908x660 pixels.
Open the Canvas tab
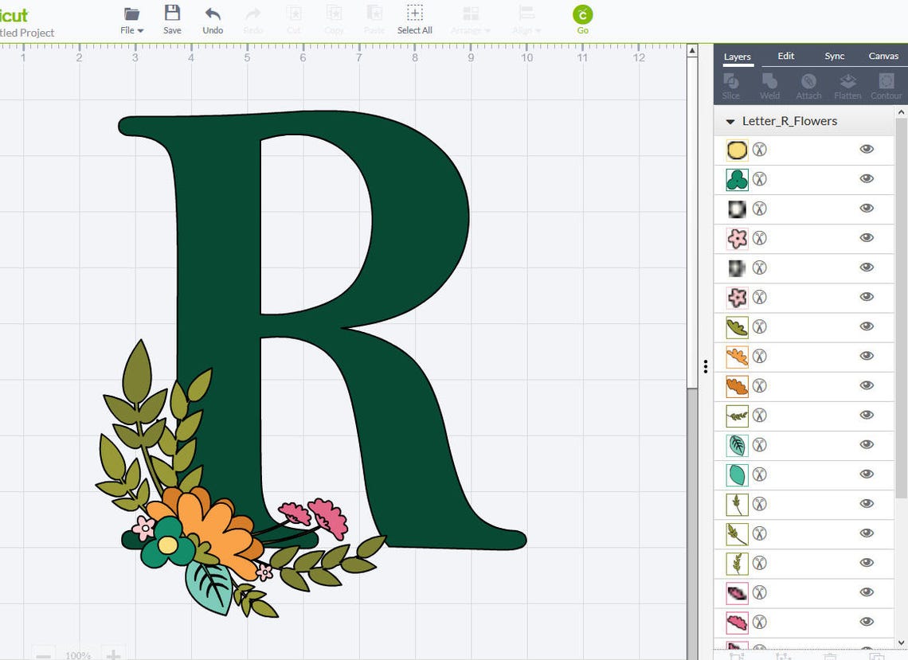click(883, 56)
